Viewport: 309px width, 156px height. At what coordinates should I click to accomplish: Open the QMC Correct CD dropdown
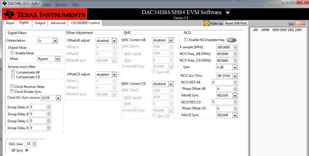pyautogui.click(x=171, y=84)
